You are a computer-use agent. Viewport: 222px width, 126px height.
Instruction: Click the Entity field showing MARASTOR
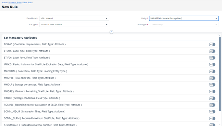pos(184,18)
